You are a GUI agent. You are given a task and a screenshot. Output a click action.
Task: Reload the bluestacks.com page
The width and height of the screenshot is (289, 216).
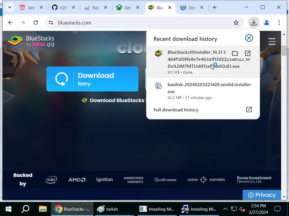pyautogui.click(x=36, y=22)
